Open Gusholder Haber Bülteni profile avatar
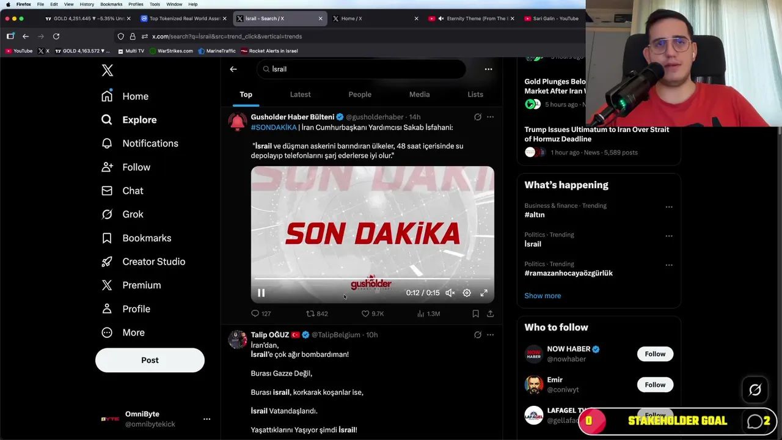The width and height of the screenshot is (782, 440). tap(238, 122)
